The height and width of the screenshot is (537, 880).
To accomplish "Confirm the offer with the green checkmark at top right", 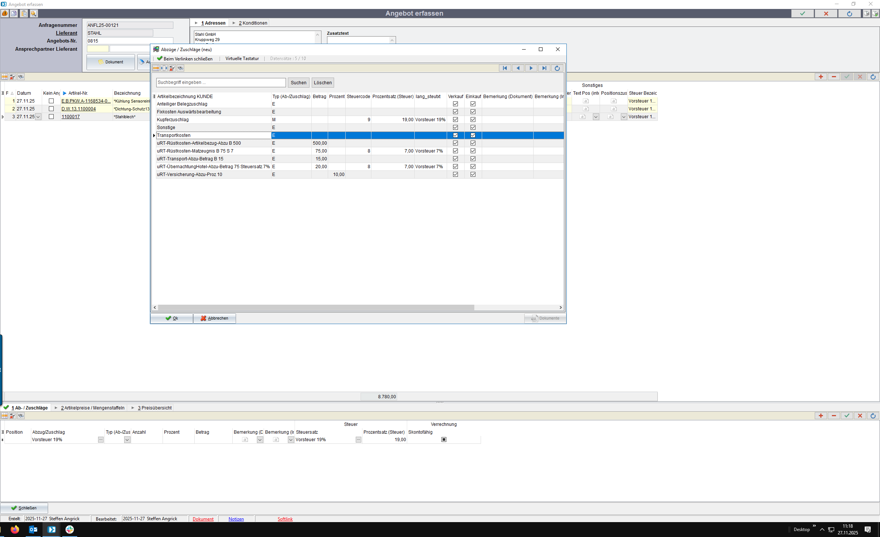I will pyautogui.click(x=802, y=13).
